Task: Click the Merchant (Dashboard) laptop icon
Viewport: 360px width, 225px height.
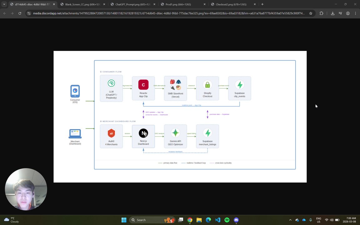Action: [x=75, y=134]
